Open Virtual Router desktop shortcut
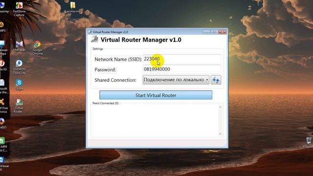313x176 pixels. click(19, 106)
